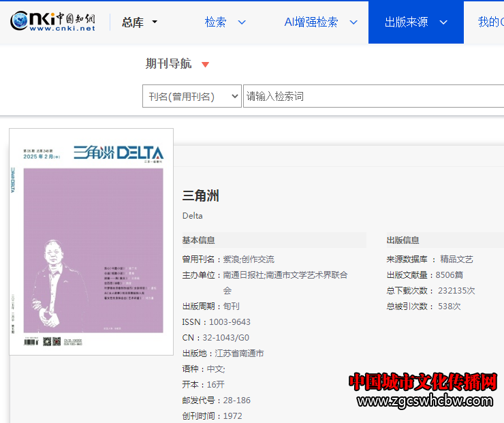Expand the red triangle next to 期刊导航
Viewport: 504px width, 423px height.
click(x=206, y=65)
